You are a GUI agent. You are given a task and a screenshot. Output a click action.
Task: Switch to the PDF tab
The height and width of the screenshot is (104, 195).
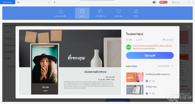click(136, 13)
